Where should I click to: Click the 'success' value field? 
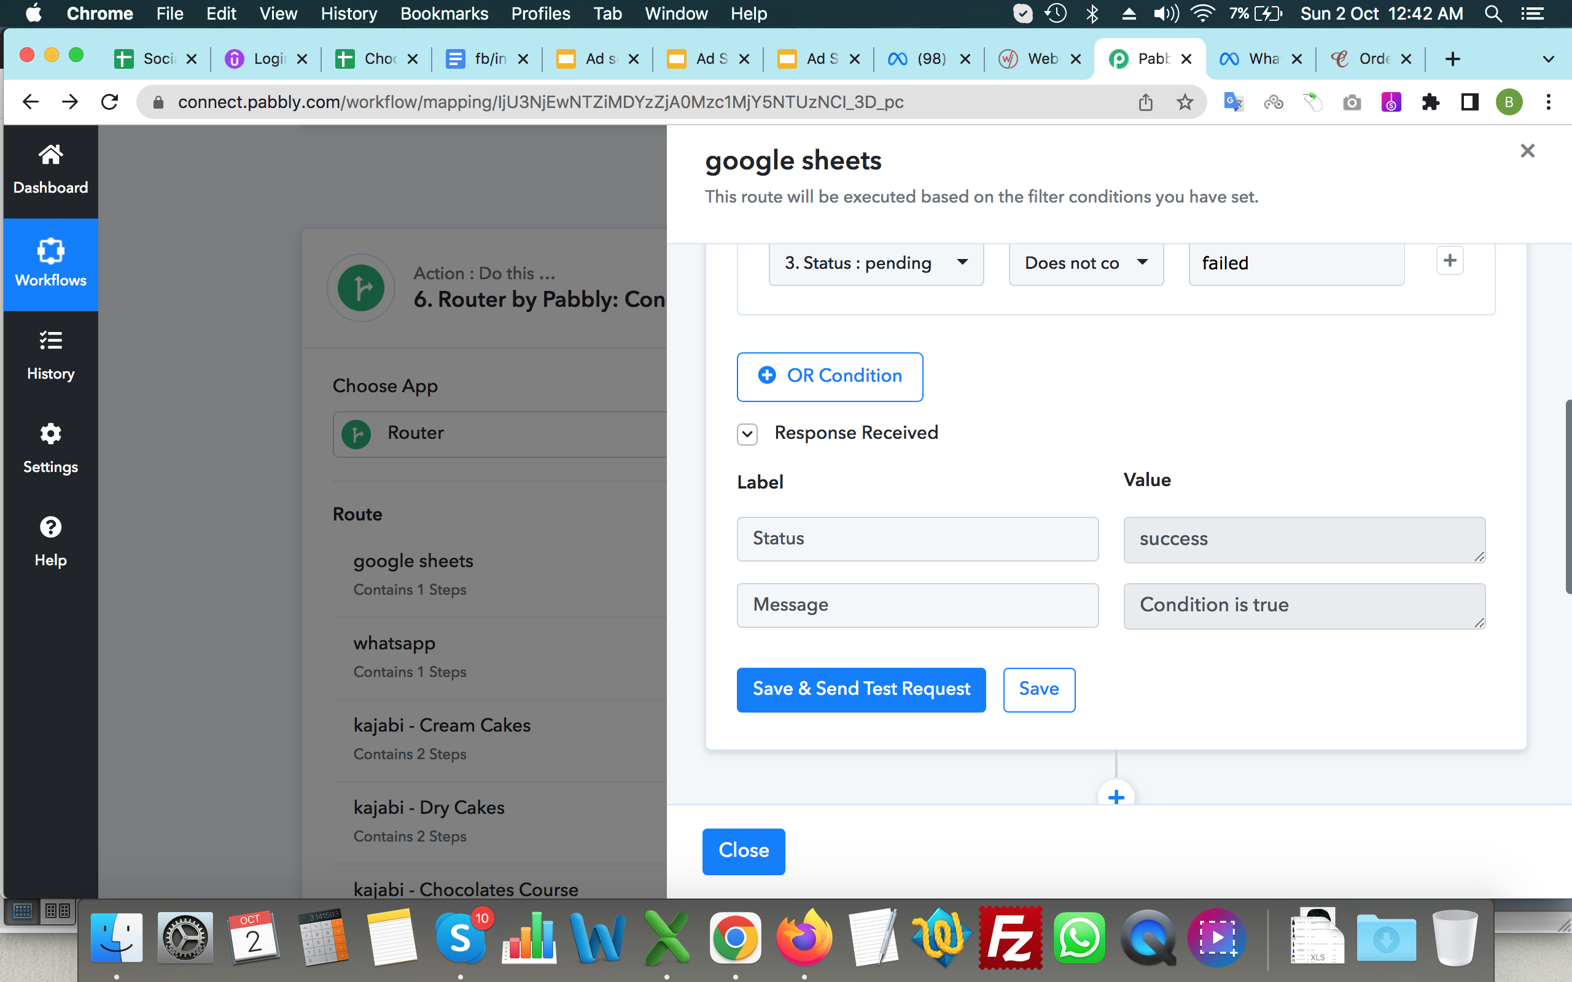(1304, 539)
